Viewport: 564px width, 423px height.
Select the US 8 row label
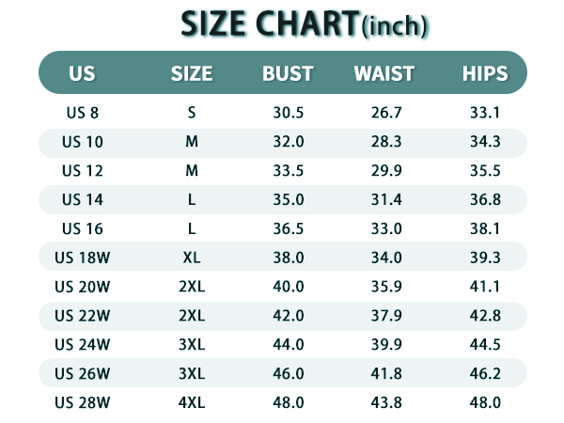coord(83,113)
